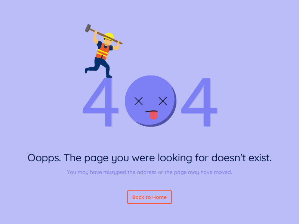
Task: Click the right X eye on face
Action: tap(163, 101)
